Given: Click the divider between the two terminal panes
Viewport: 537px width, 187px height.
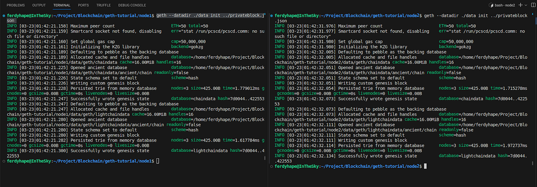Looking at the screenshot, I should (x=268, y=96).
